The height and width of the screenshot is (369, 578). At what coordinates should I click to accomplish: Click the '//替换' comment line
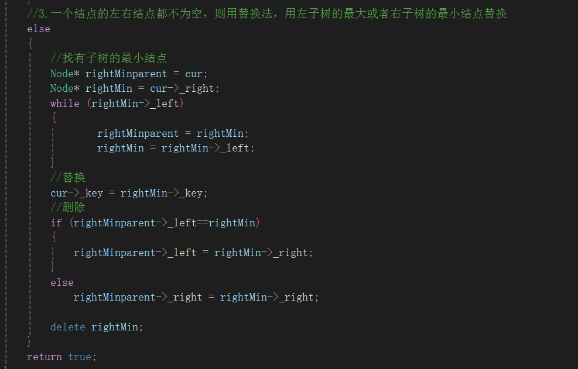click(68, 178)
